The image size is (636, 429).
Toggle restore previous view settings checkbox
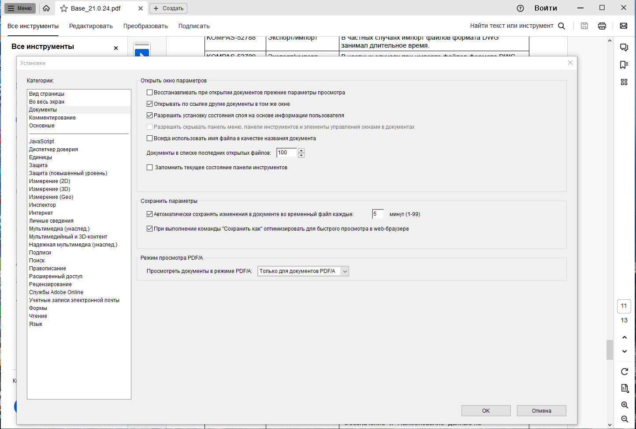150,93
